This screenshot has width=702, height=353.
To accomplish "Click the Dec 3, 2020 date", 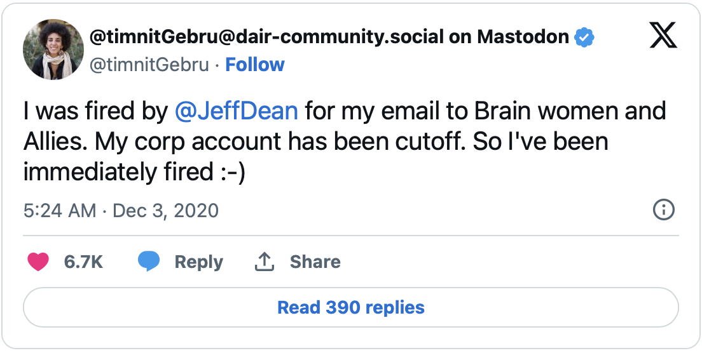I will [165, 210].
